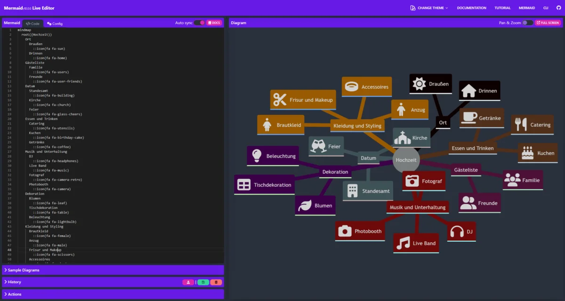The height and width of the screenshot is (301, 565).
Task: Click the upload icon in History
Action: click(188, 282)
